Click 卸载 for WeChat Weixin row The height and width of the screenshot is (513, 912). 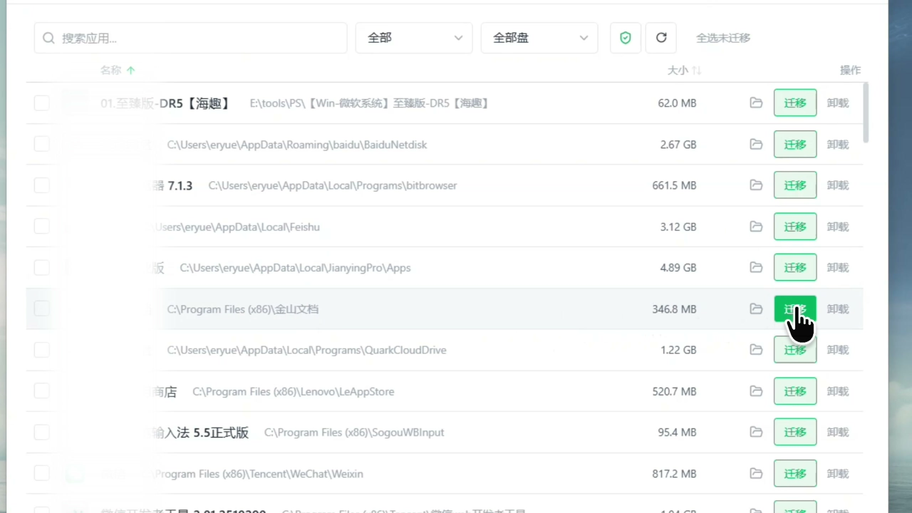click(x=838, y=473)
